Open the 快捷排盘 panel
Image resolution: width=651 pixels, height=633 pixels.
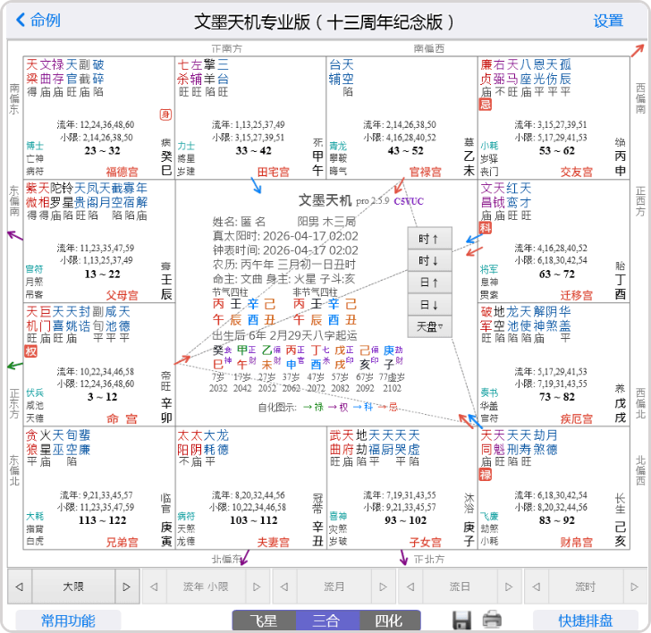pos(587,620)
